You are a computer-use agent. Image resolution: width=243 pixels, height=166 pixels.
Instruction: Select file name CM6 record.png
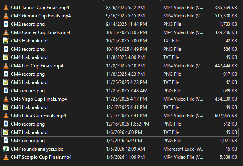click(x=28, y=124)
